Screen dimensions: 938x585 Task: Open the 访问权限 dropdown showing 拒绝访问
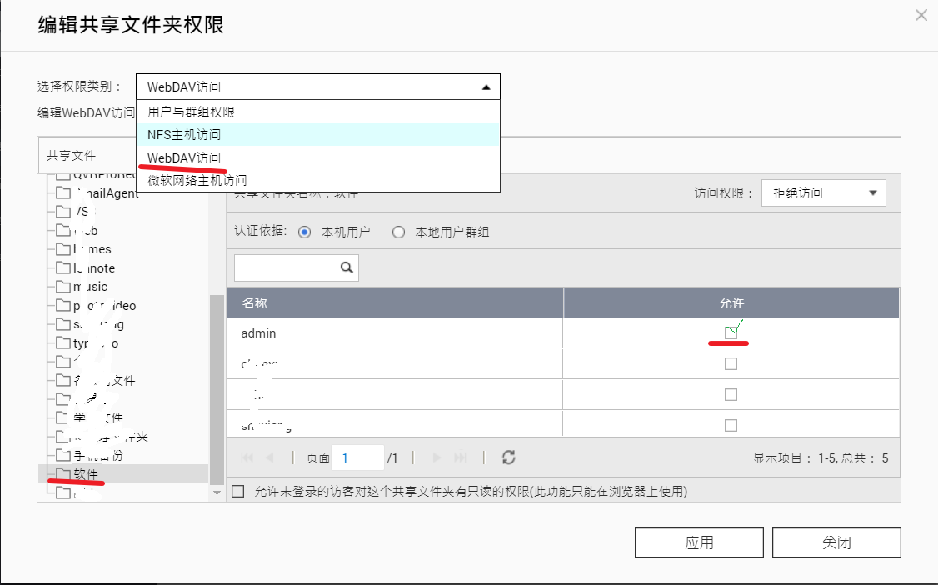(823, 192)
